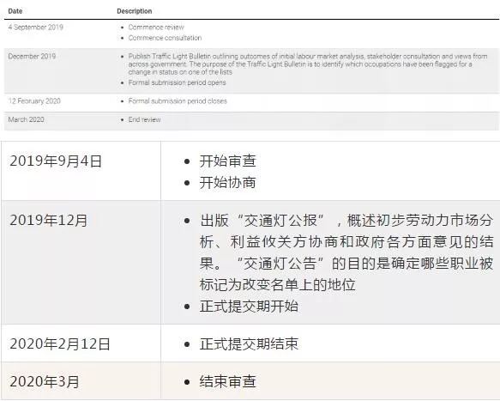Click the Date column header
The height and width of the screenshot is (401, 500).
pyautogui.click(x=15, y=11)
